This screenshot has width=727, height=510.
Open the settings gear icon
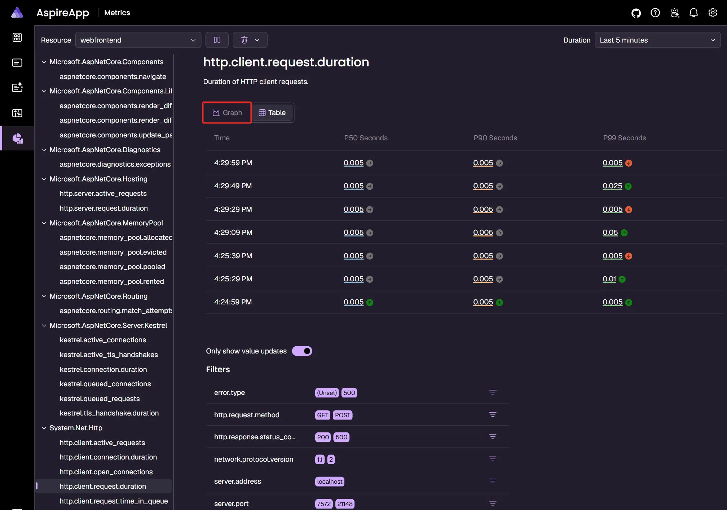(713, 13)
